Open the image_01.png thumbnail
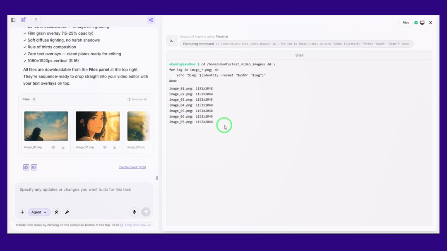 (46, 126)
